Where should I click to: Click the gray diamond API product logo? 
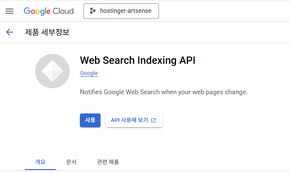(x=52, y=71)
